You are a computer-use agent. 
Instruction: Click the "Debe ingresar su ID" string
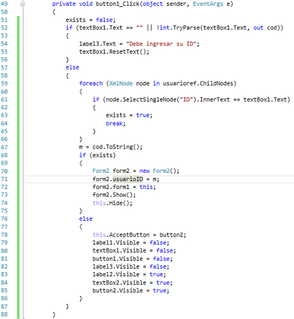coord(161,44)
